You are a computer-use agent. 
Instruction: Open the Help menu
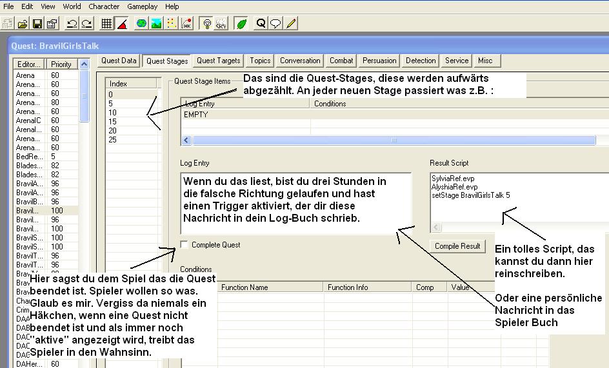point(172,6)
